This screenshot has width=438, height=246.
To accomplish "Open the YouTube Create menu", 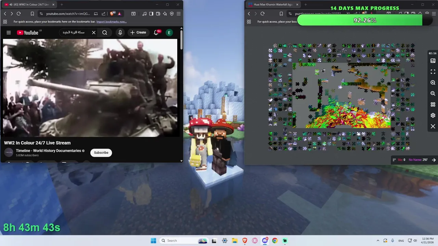I will 138,32.
